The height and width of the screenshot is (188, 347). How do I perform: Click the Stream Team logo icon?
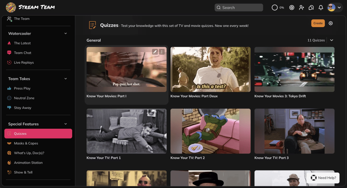[x=11, y=7]
